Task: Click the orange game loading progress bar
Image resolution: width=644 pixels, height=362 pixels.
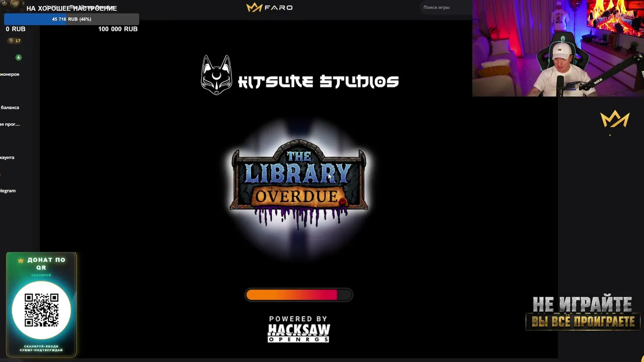Action: click(x=299, y=295)
